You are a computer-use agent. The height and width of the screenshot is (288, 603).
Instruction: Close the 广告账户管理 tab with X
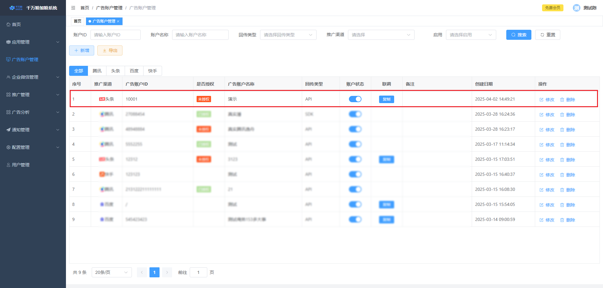click(118, 21)
